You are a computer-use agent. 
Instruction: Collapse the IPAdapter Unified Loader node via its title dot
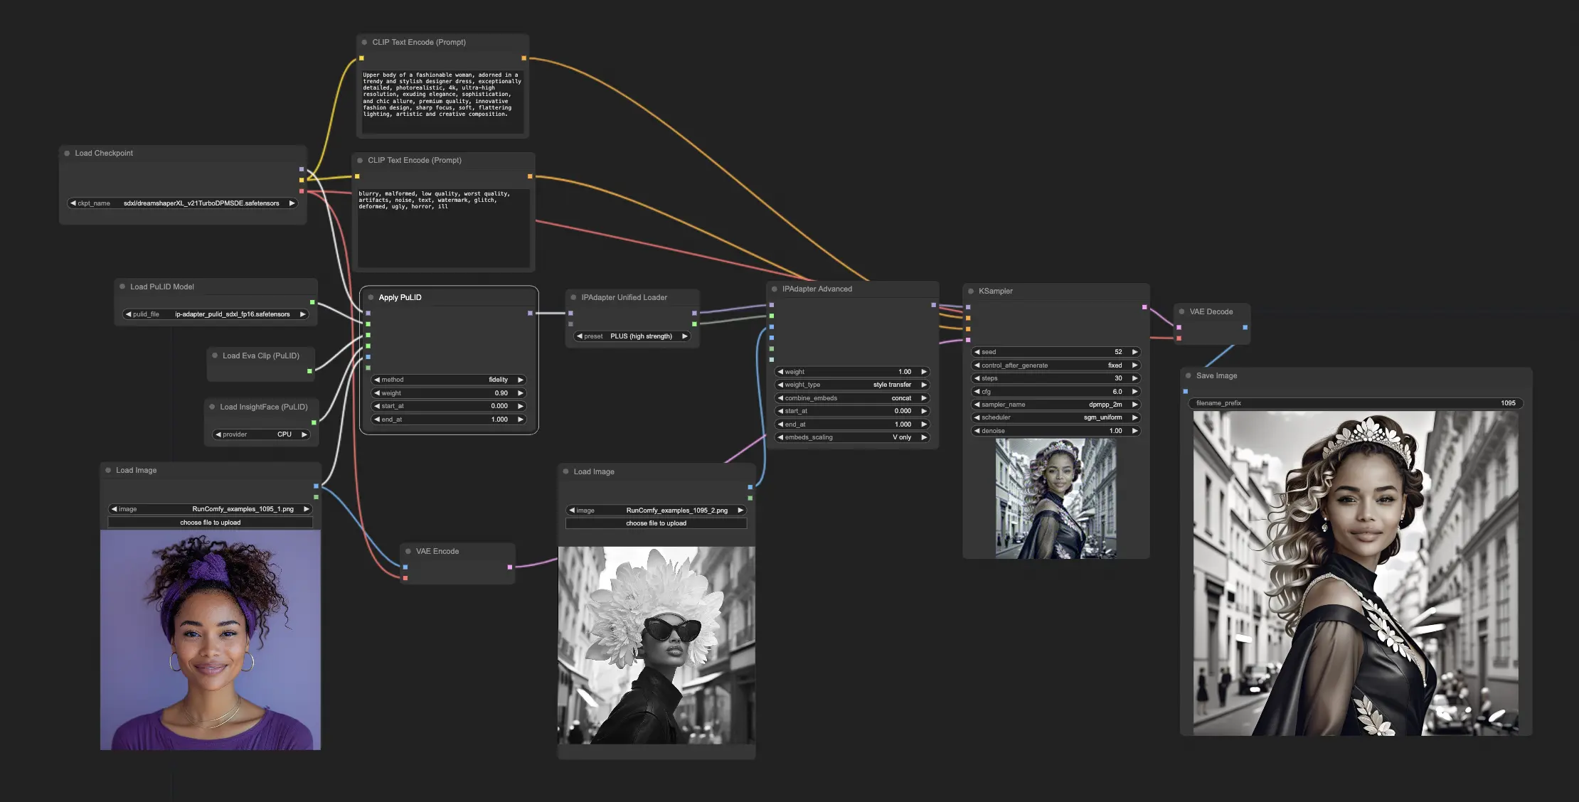[x=573, y=297]
